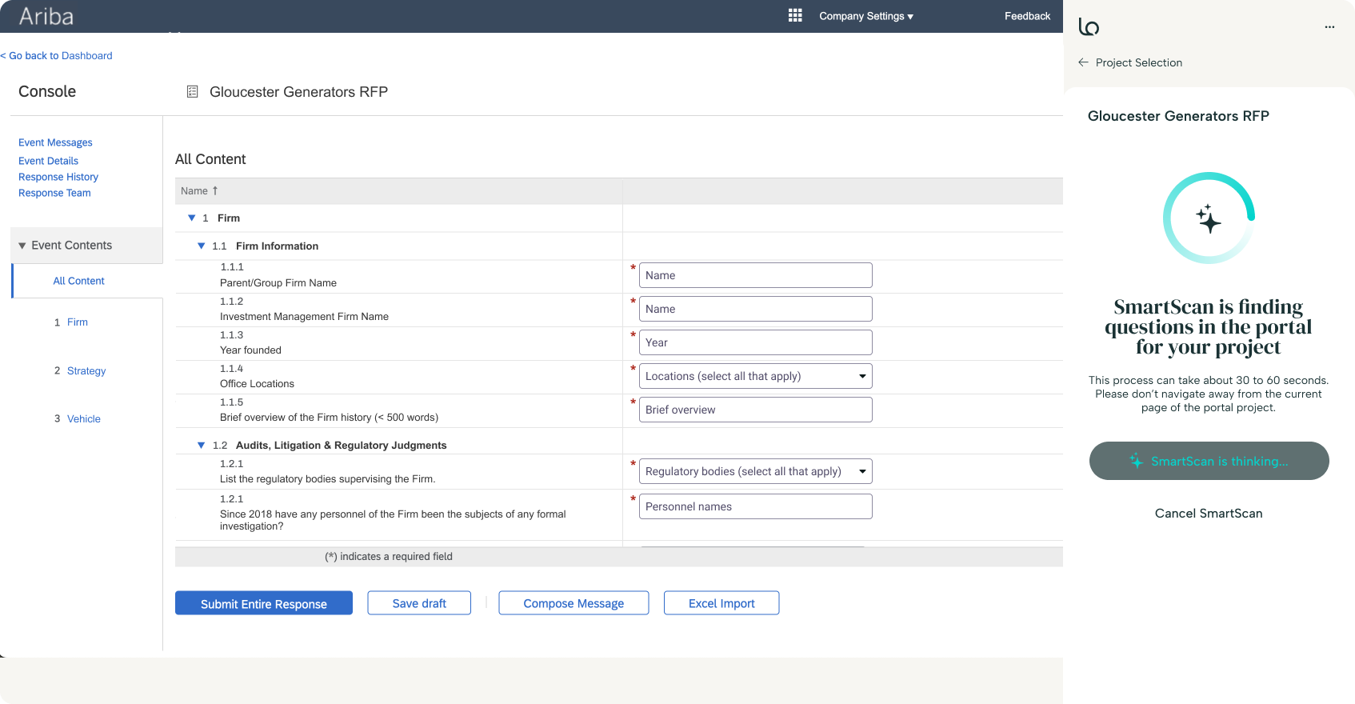Click the Parent/Group Firm Name input field

755,275
